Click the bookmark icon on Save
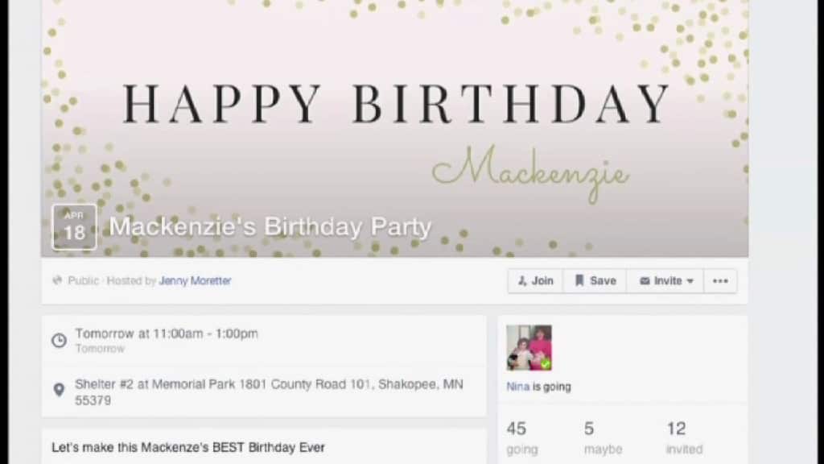824x464 pixels. (x=579, y=281)
